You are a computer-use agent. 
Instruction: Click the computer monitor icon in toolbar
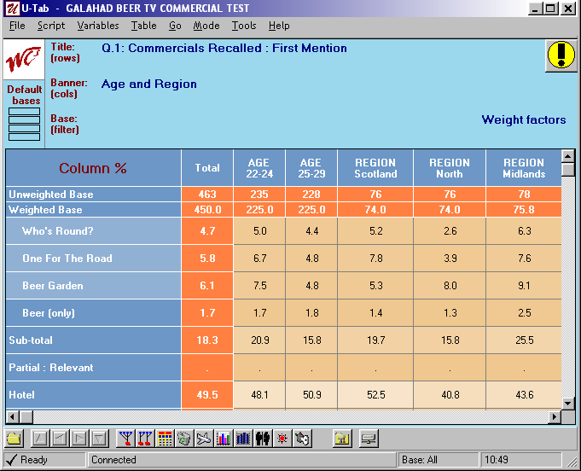pyautogui.click(x=369, y=439)
